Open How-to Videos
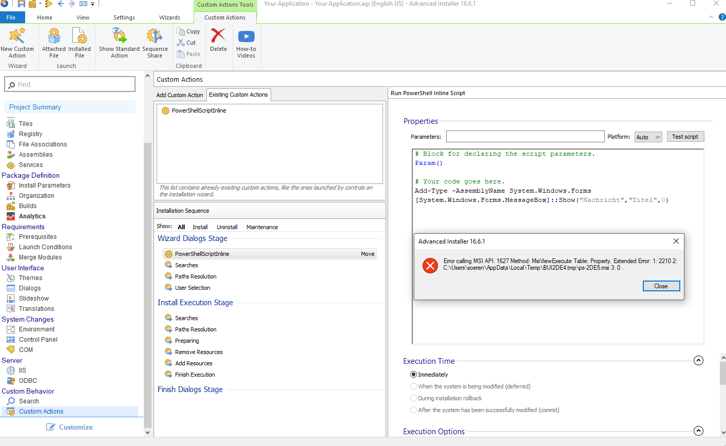 tap(246, 43)
